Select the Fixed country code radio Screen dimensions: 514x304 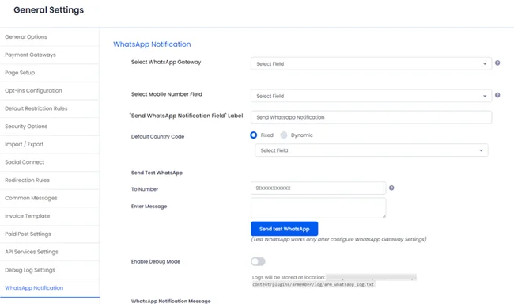[x=253, y=135]
